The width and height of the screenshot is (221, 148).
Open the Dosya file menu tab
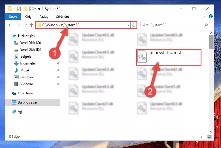point(13,17)
